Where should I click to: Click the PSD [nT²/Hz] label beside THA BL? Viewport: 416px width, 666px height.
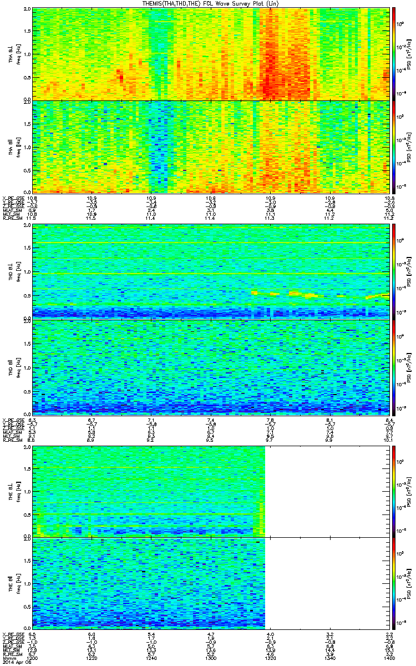pyautogui.click(x=409, y=54)
